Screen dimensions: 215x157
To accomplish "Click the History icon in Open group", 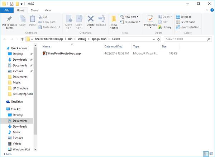I will [160, 27].
